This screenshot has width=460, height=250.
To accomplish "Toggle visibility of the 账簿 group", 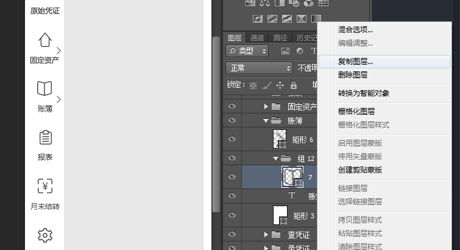I will [232, 121].
